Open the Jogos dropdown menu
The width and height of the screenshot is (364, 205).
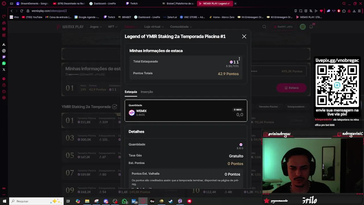point(96,27)
